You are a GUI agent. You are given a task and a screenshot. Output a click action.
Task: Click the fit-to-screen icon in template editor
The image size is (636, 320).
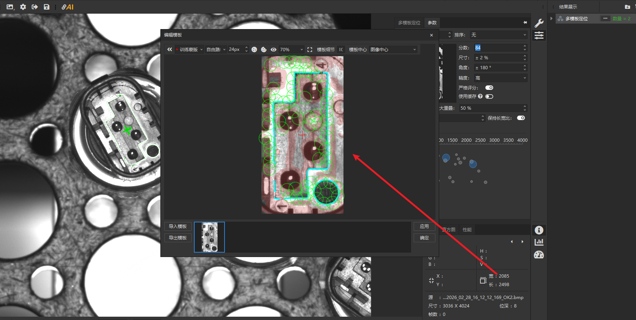pyautogui.click(x=310, y=50)
